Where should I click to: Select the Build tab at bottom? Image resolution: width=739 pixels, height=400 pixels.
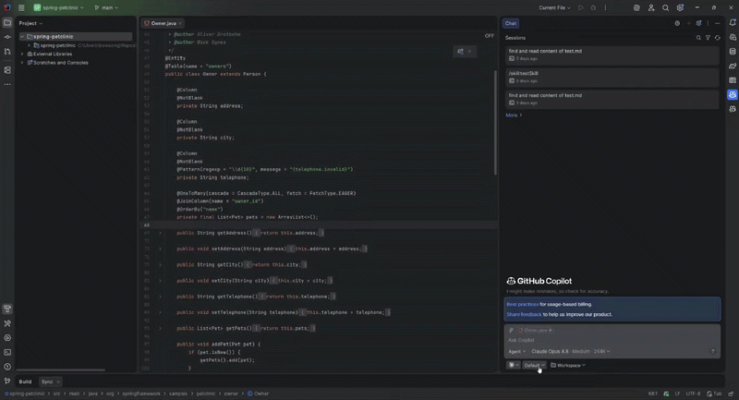tap(25, 382)
